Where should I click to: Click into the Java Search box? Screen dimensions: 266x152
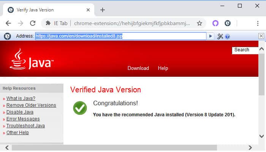pyautogui.click(x=245, y=51)
